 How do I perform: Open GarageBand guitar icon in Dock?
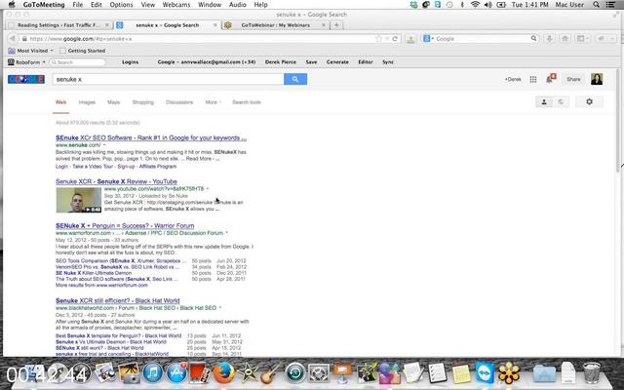(271, 373)
